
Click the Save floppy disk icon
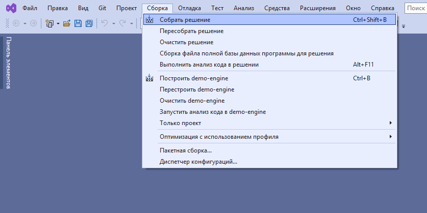click(x=78, y=23)
